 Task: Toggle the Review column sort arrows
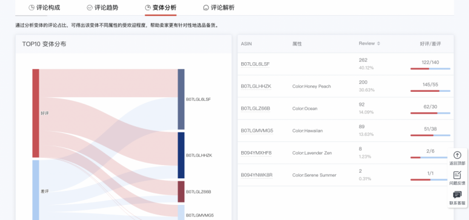[x=378, y=44]
